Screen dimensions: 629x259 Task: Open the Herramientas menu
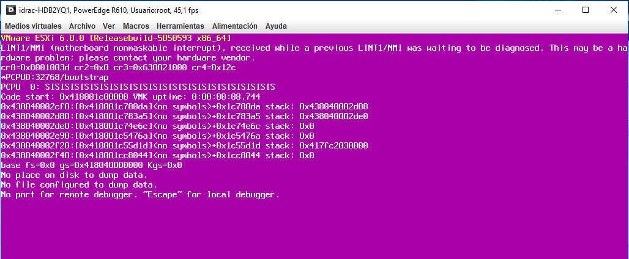click(x=180, y=26)
